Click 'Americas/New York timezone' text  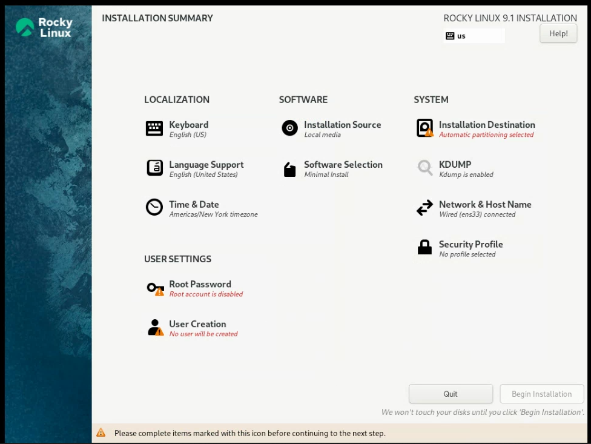[213, 214]
